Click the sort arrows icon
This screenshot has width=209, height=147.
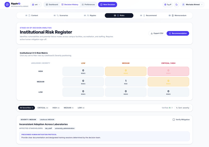[x=177, y=108]
